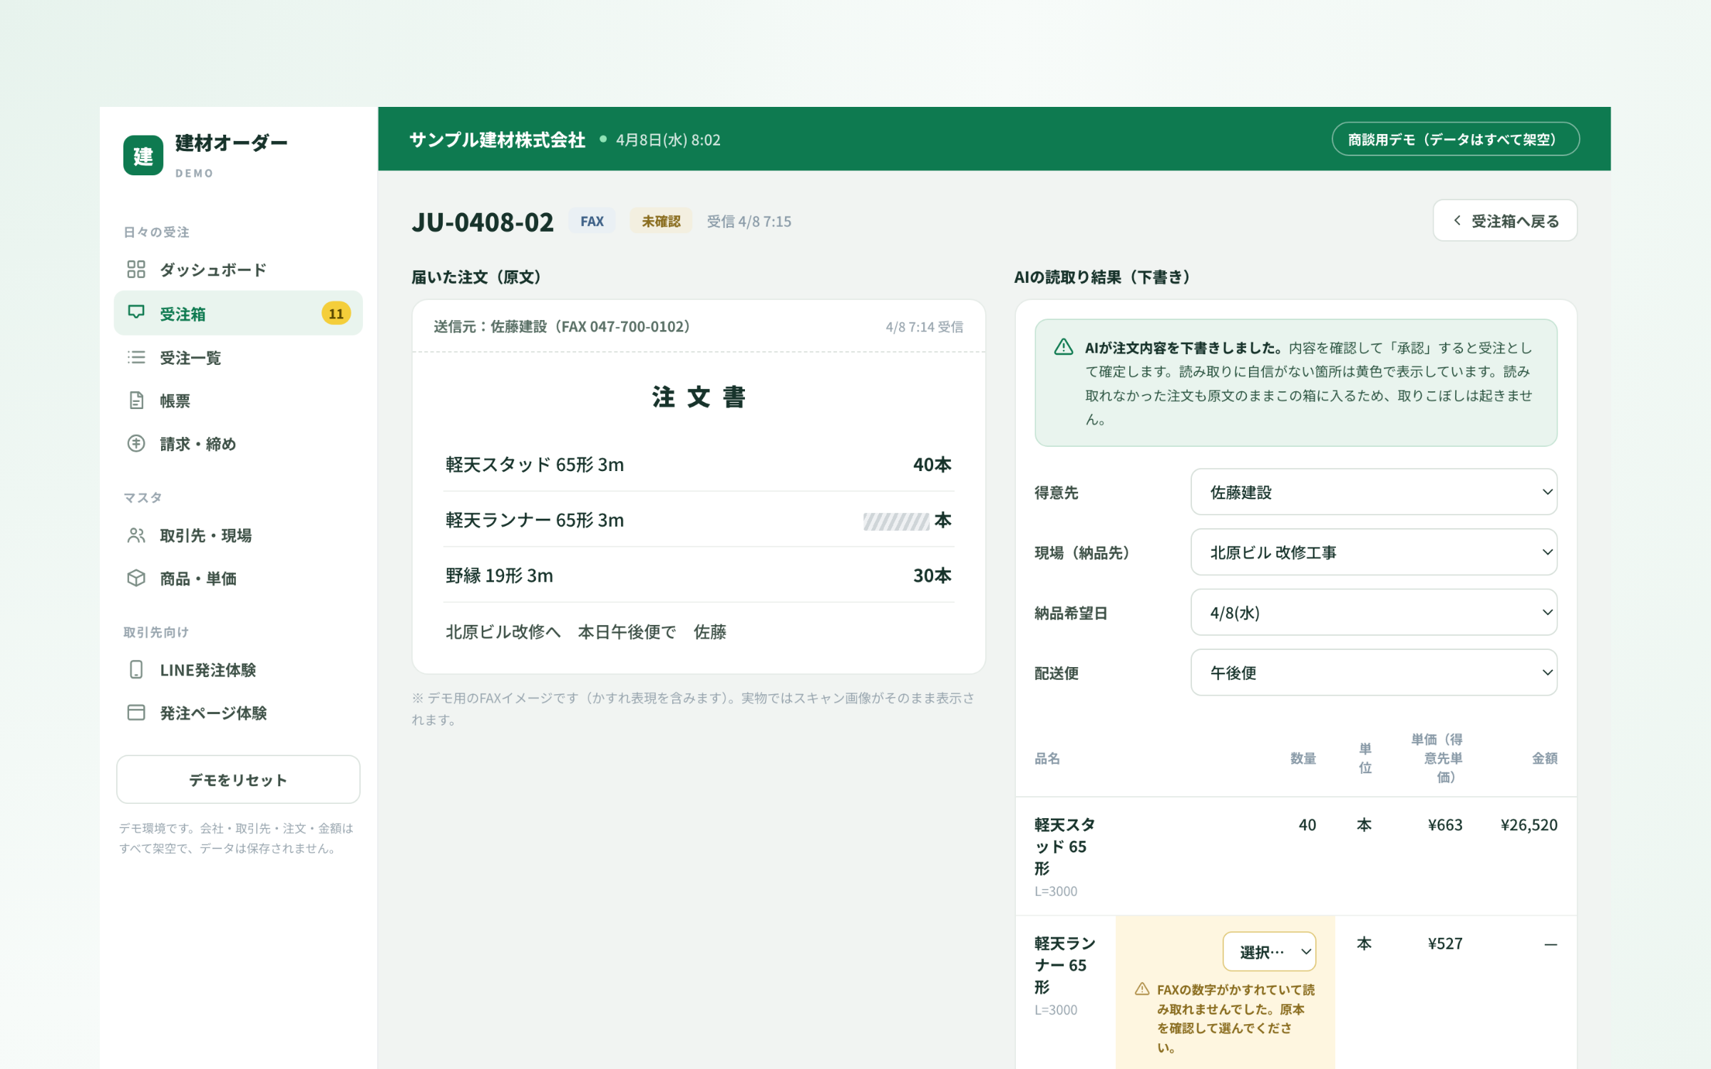1711x1069 pixels.
Task: Open the 商品・単価 master page
Action: 238,579
